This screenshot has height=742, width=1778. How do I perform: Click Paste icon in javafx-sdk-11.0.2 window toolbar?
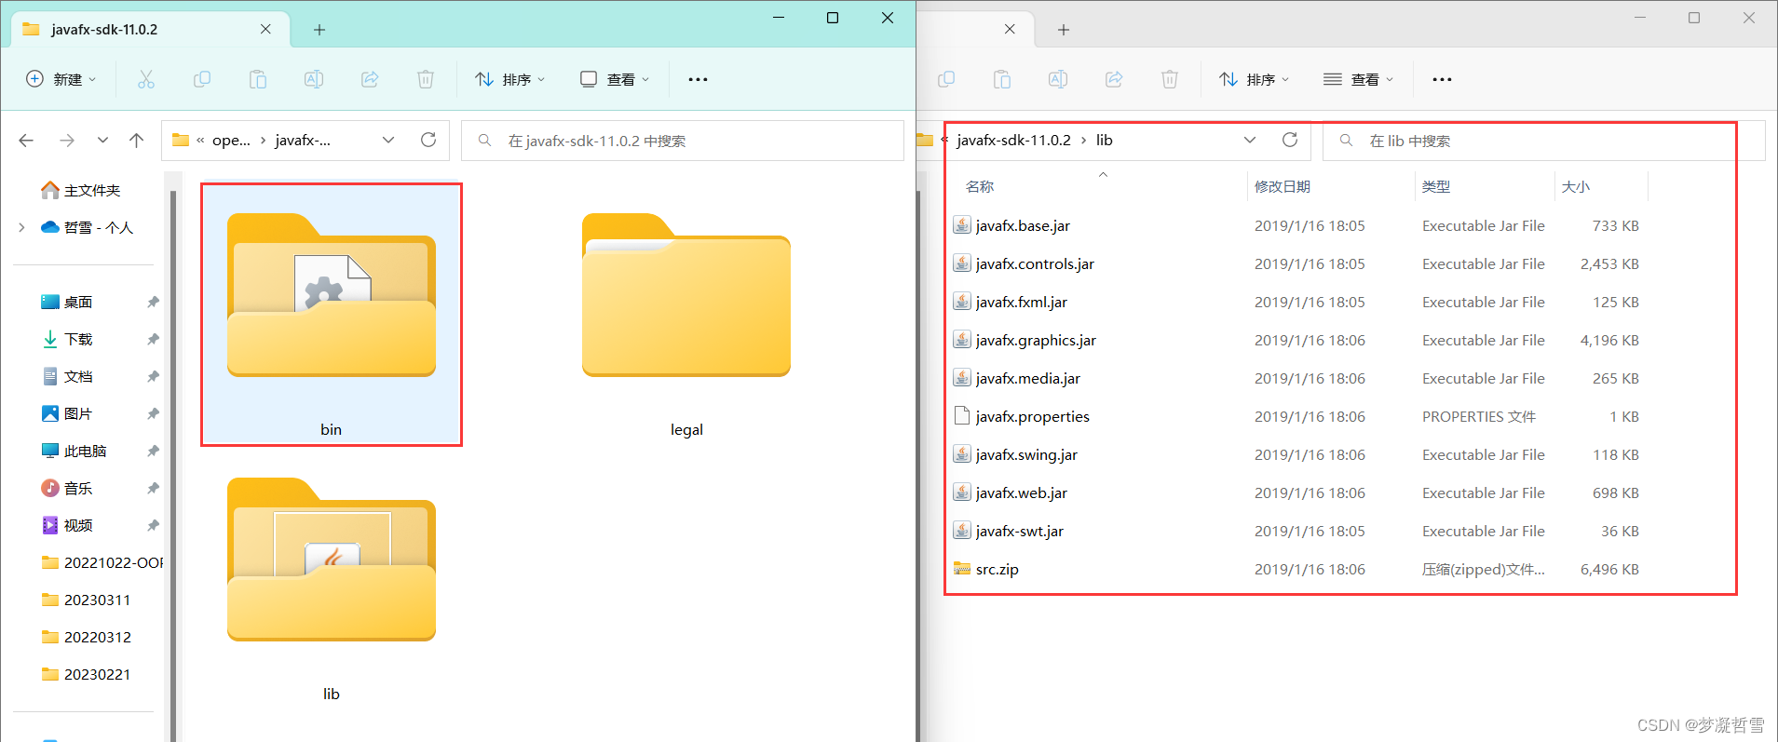(258, 79)
